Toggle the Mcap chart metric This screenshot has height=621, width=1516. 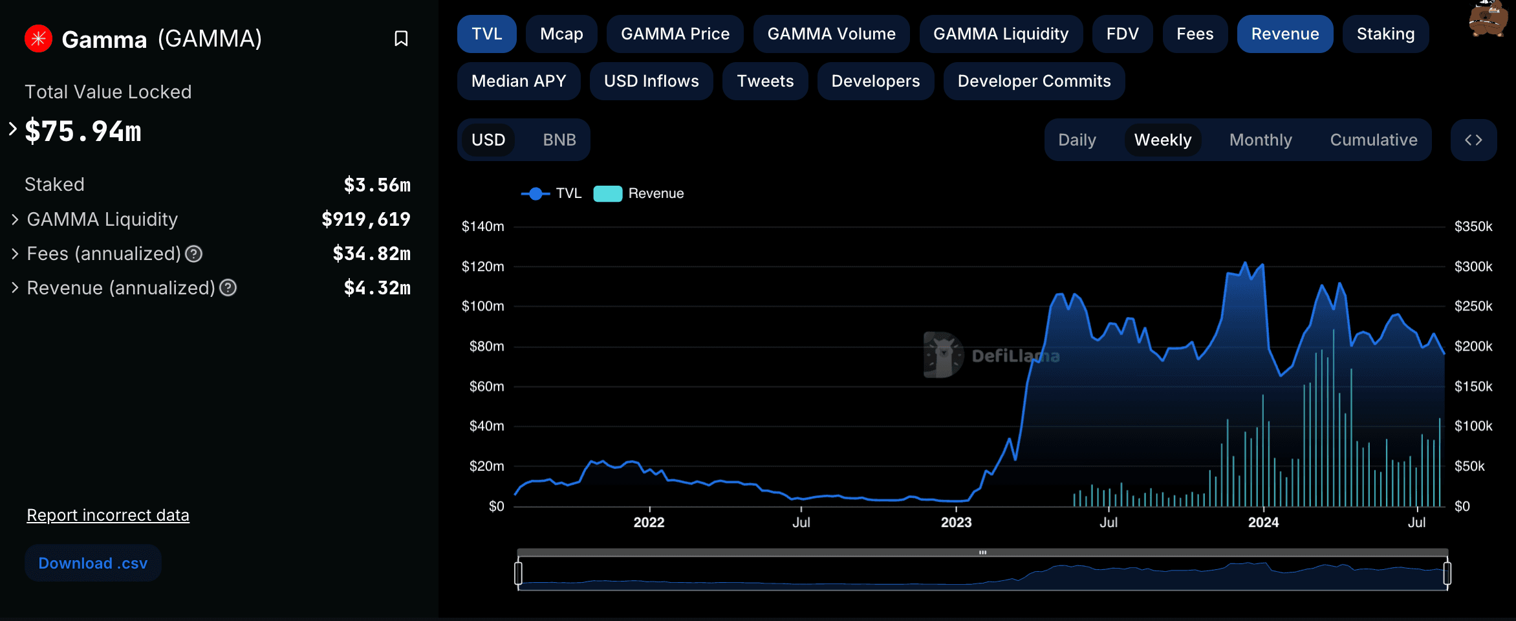[561, 34]
